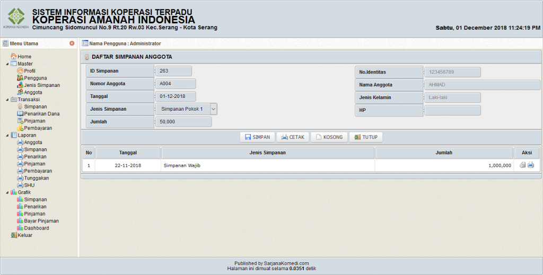Collapse the Grafik tree node

tap(7, 192)
